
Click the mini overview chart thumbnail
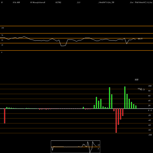(76, 147)
